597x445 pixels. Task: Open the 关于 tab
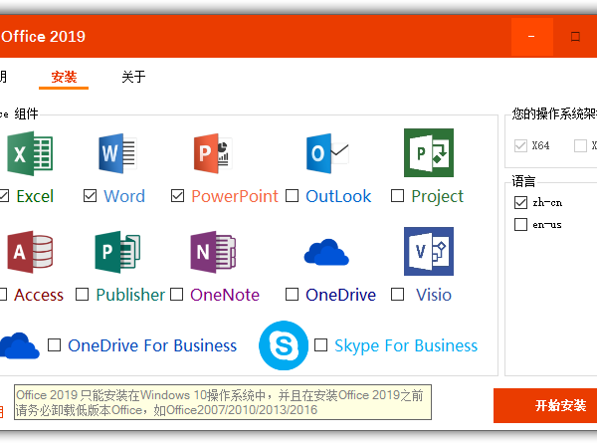point(133,77)
